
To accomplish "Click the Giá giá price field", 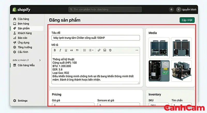I will [73, 104].
